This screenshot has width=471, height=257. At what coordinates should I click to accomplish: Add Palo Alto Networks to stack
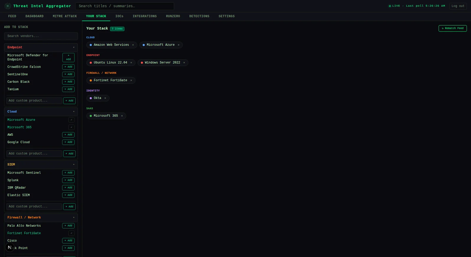point(68,226)
